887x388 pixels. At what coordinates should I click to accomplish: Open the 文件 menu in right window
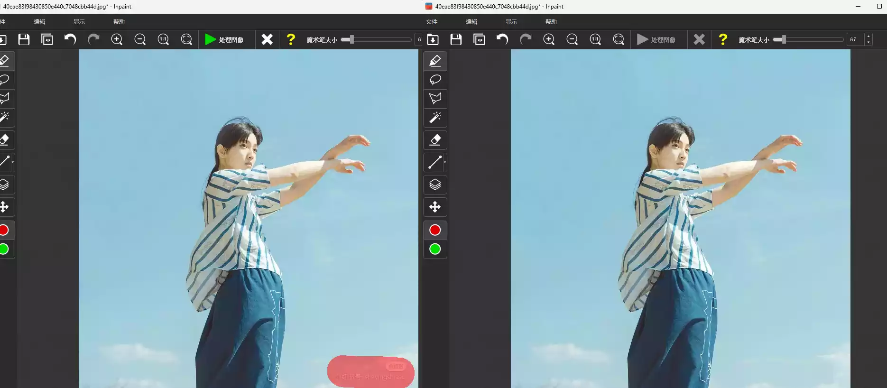[x=431, y=22]
